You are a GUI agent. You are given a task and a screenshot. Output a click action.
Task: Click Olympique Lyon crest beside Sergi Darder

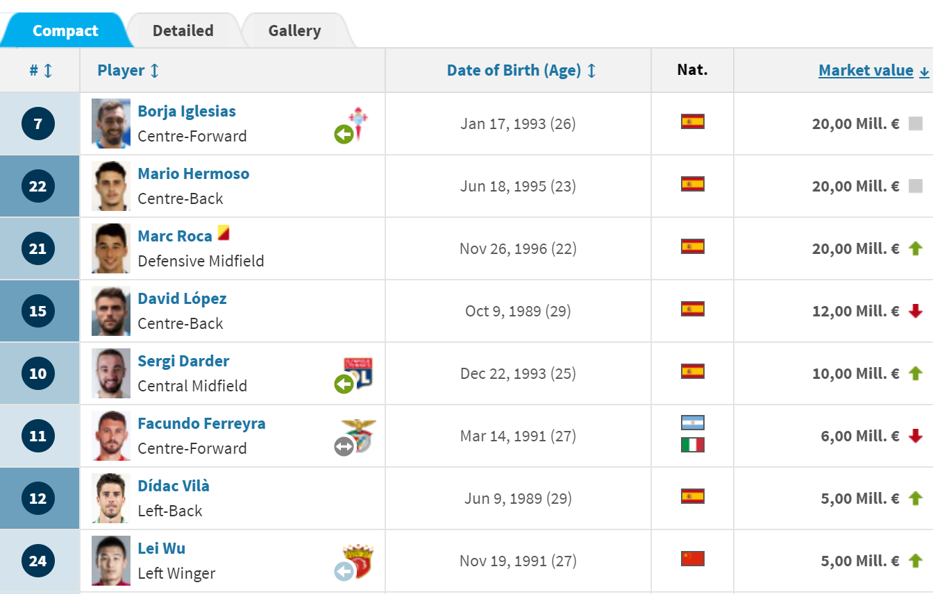coord(358,373)
